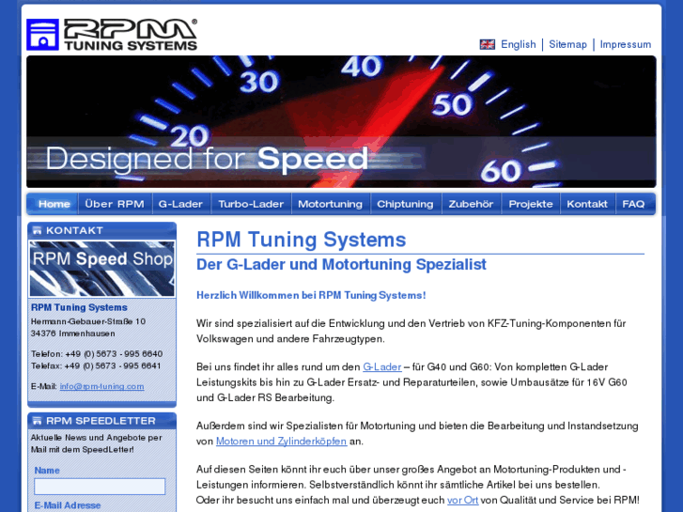
Task: Click the Der G-Lader und Motortuning Spezialist subtitle
Action: [342, 265]
